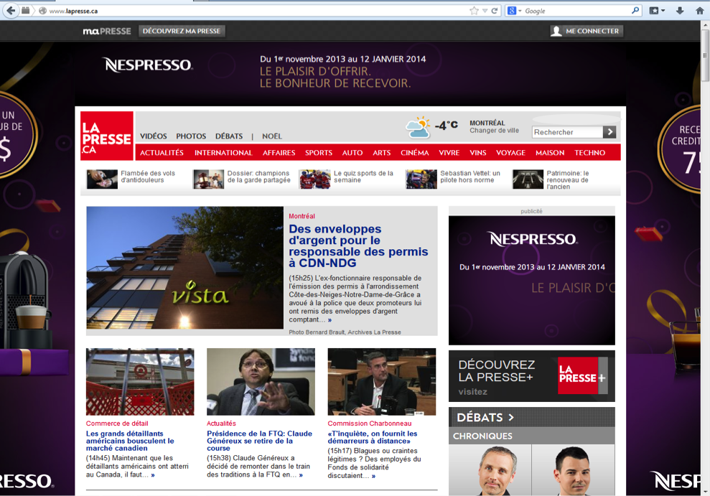Open the SPORTS section in red navigation
The width and height of the screenshot is (710, 496).
click(x=318, y=153)
